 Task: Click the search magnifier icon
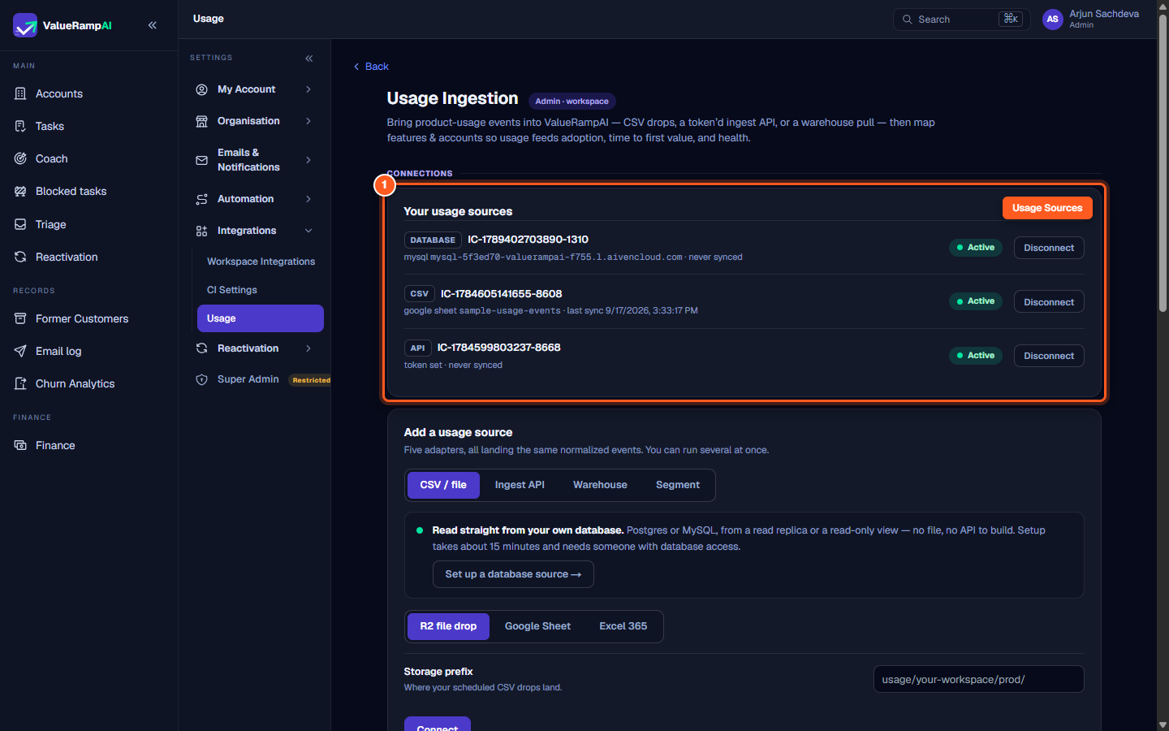(x=908, y=19)
